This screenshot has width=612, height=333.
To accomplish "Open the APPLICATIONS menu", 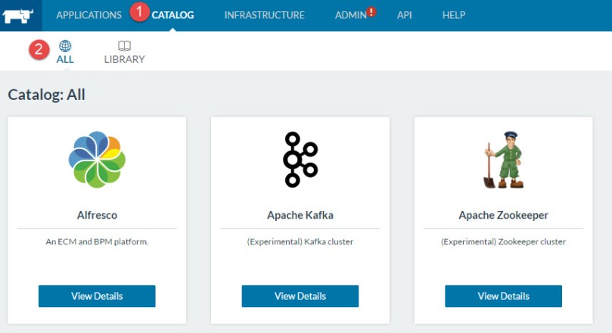I will click(x=89, y=15).
